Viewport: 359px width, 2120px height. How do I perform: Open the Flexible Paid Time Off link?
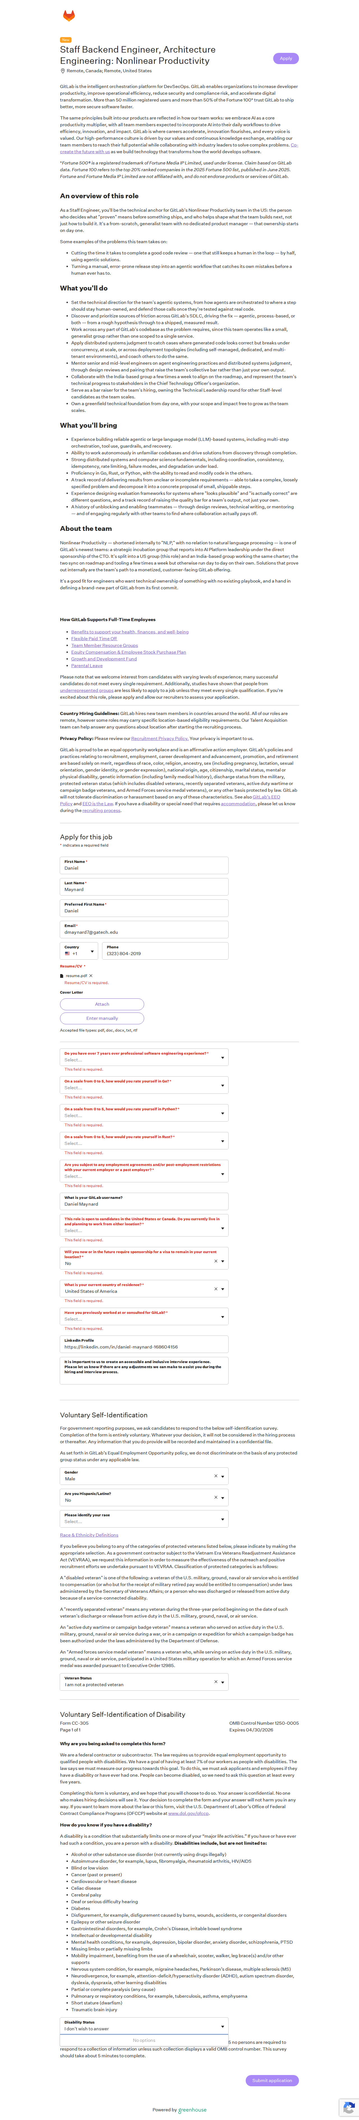pyautogui.click(x=94, y=639)
